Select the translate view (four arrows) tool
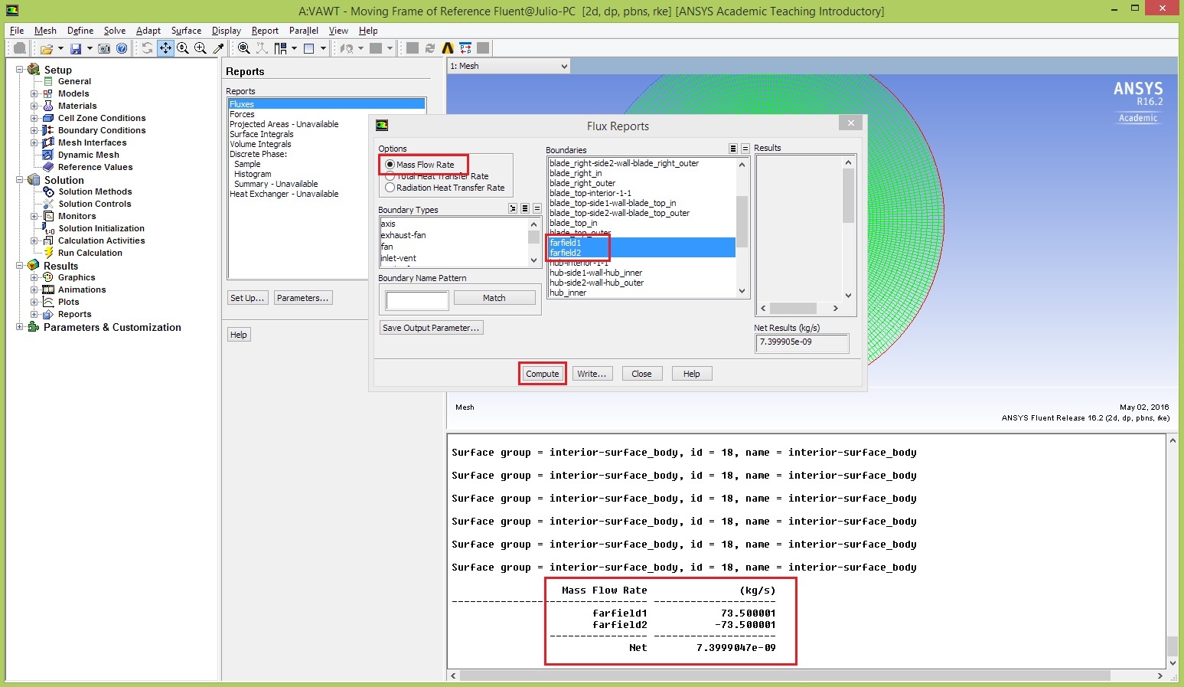1184x687 pixels. point(165,48)
